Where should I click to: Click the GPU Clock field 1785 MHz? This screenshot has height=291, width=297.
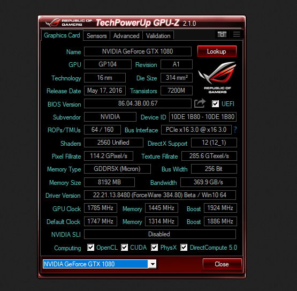click(101, 208)
